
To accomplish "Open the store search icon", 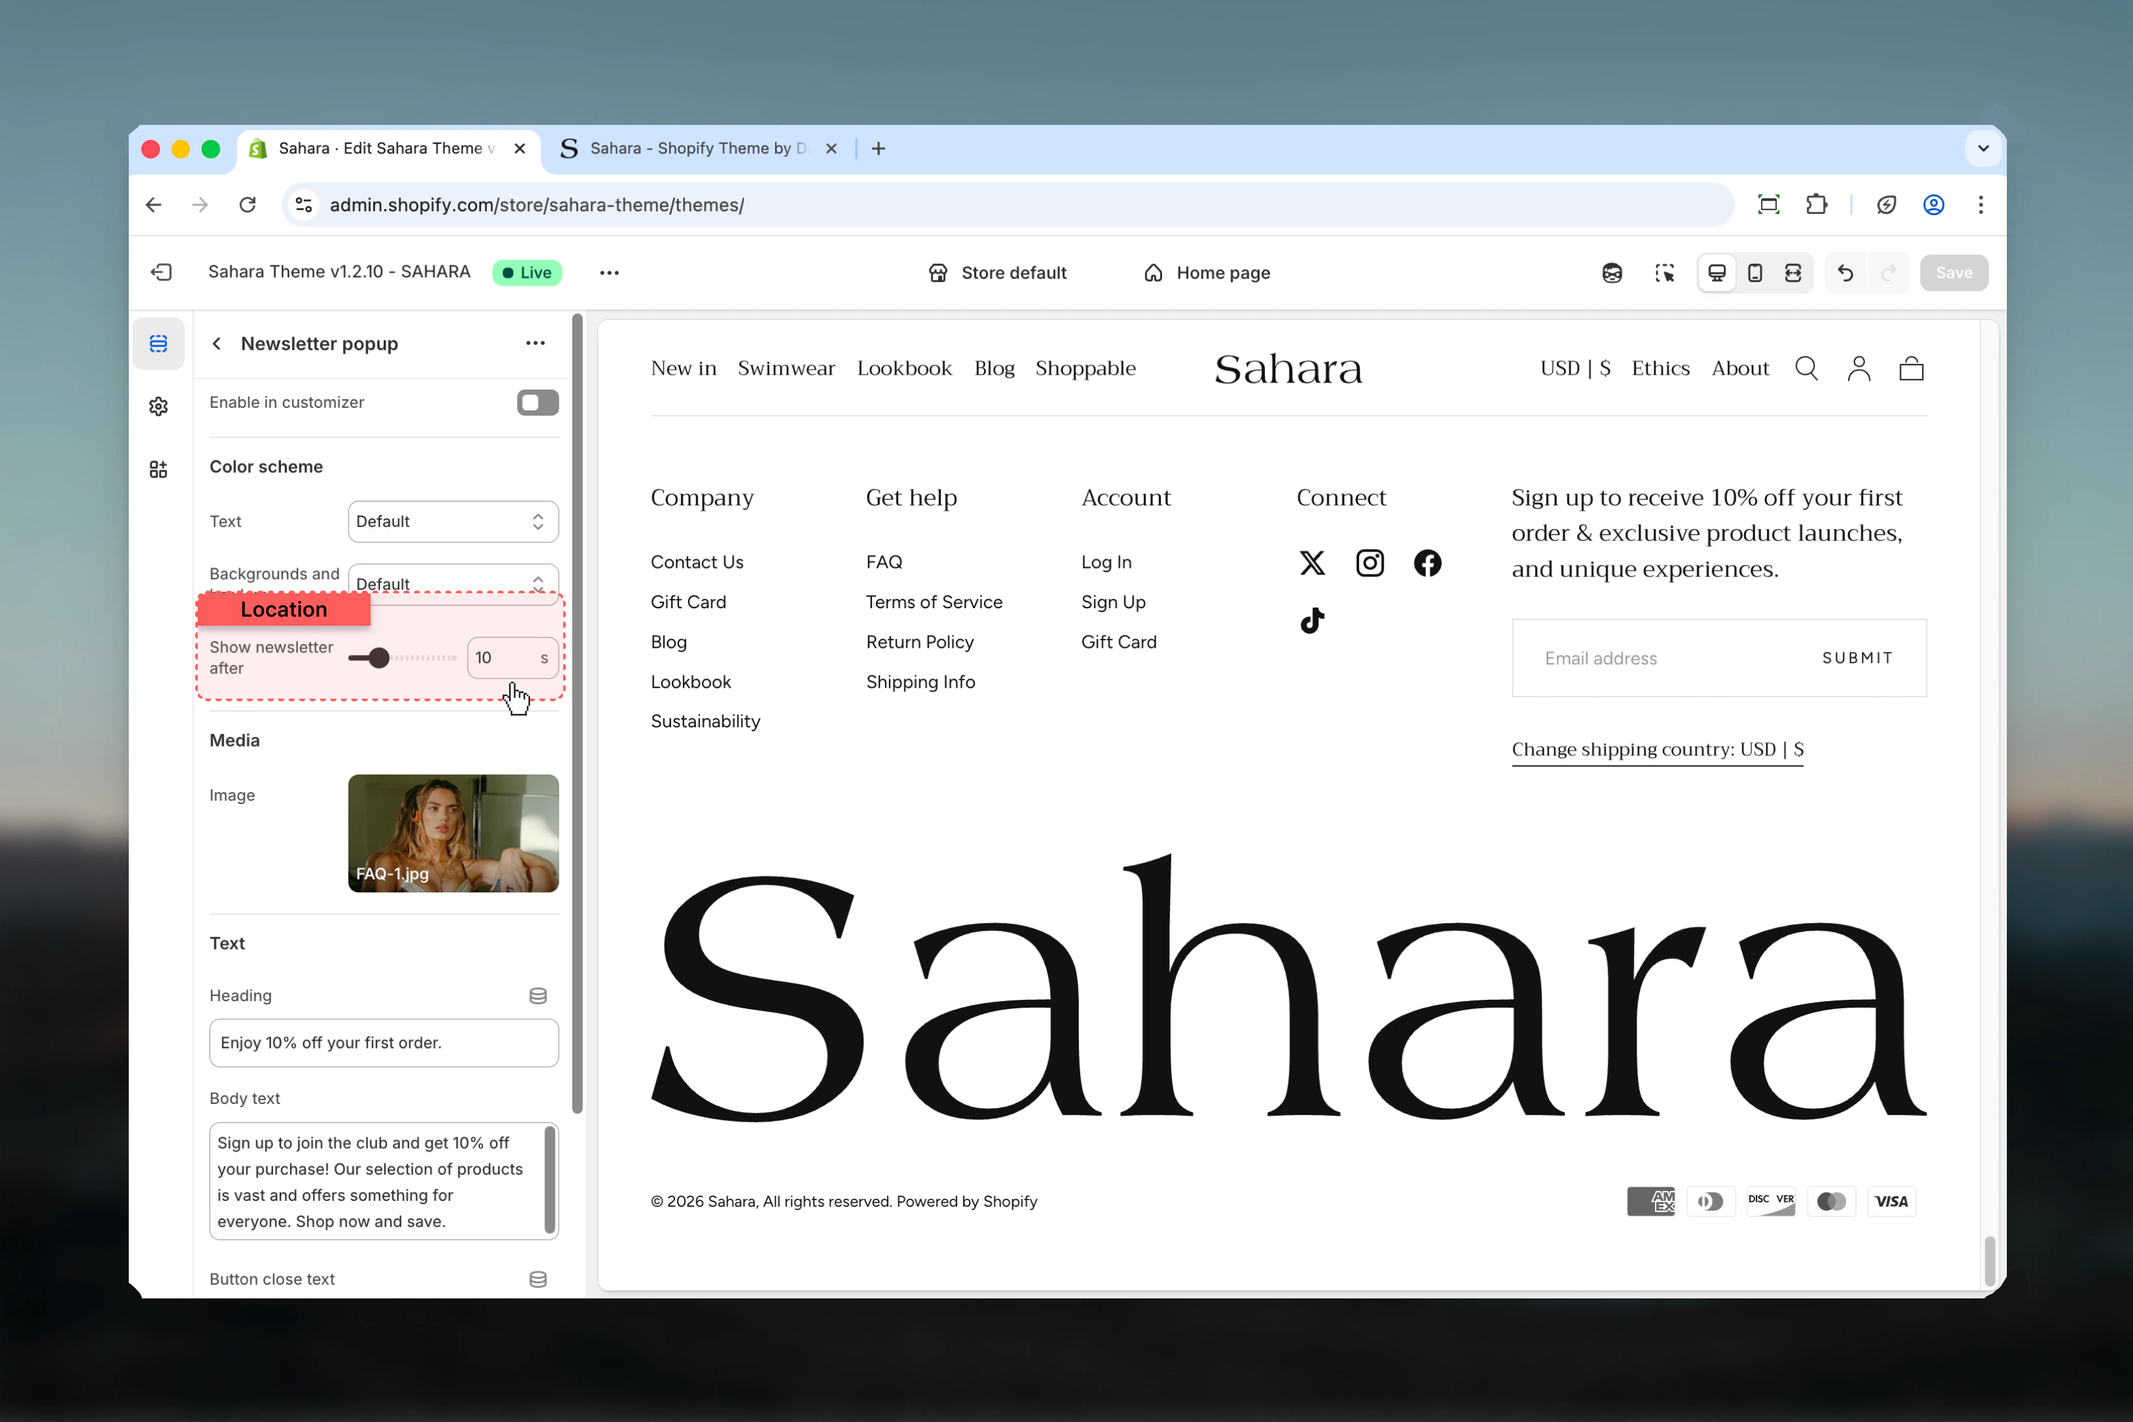I will point(1807,368).
